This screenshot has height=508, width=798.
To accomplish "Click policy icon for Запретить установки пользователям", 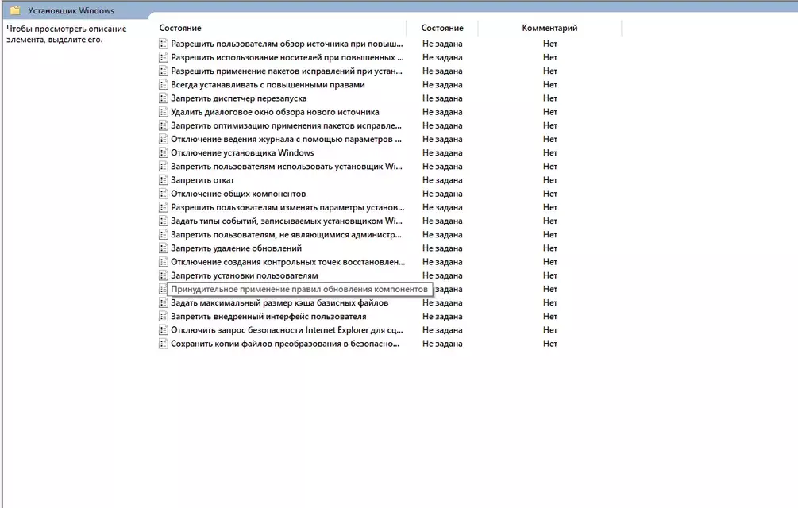I will point(164,275).
